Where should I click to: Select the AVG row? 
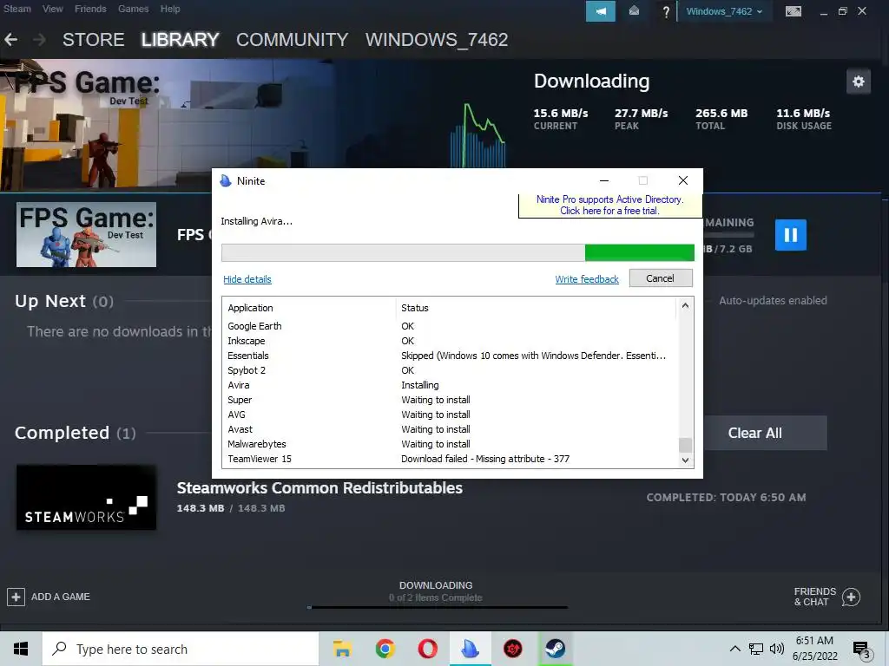point(451,415)
